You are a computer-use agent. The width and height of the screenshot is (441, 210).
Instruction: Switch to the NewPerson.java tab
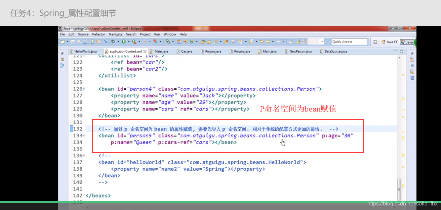click(298, 51)
